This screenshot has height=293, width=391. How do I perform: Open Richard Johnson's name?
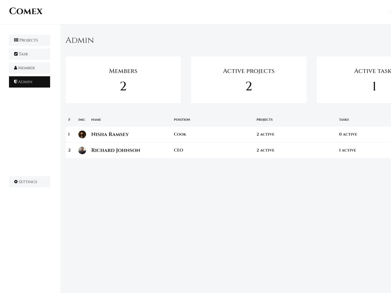116,150
